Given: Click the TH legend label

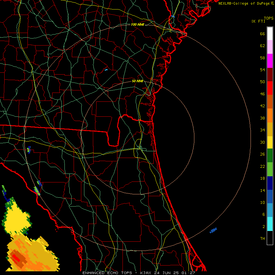Looking at the screenshot, I should (x=262, y=239).
